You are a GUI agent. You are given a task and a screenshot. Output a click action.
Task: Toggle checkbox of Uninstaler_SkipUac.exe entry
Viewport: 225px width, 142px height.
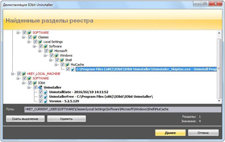point(68,69)
